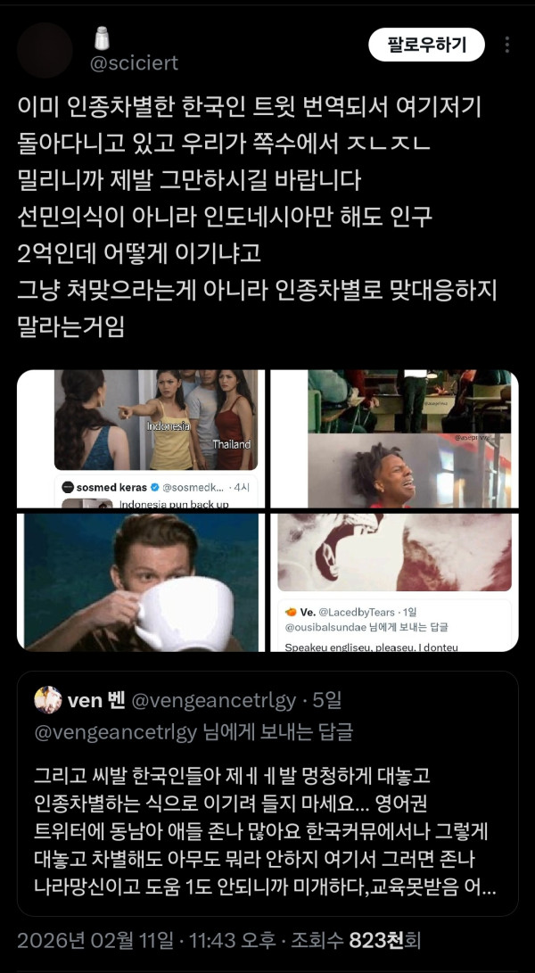Viewport: 535px width, 973px height.
Task: Open the Indonesia Thailand meme image
Action: (x=141, y=439)
